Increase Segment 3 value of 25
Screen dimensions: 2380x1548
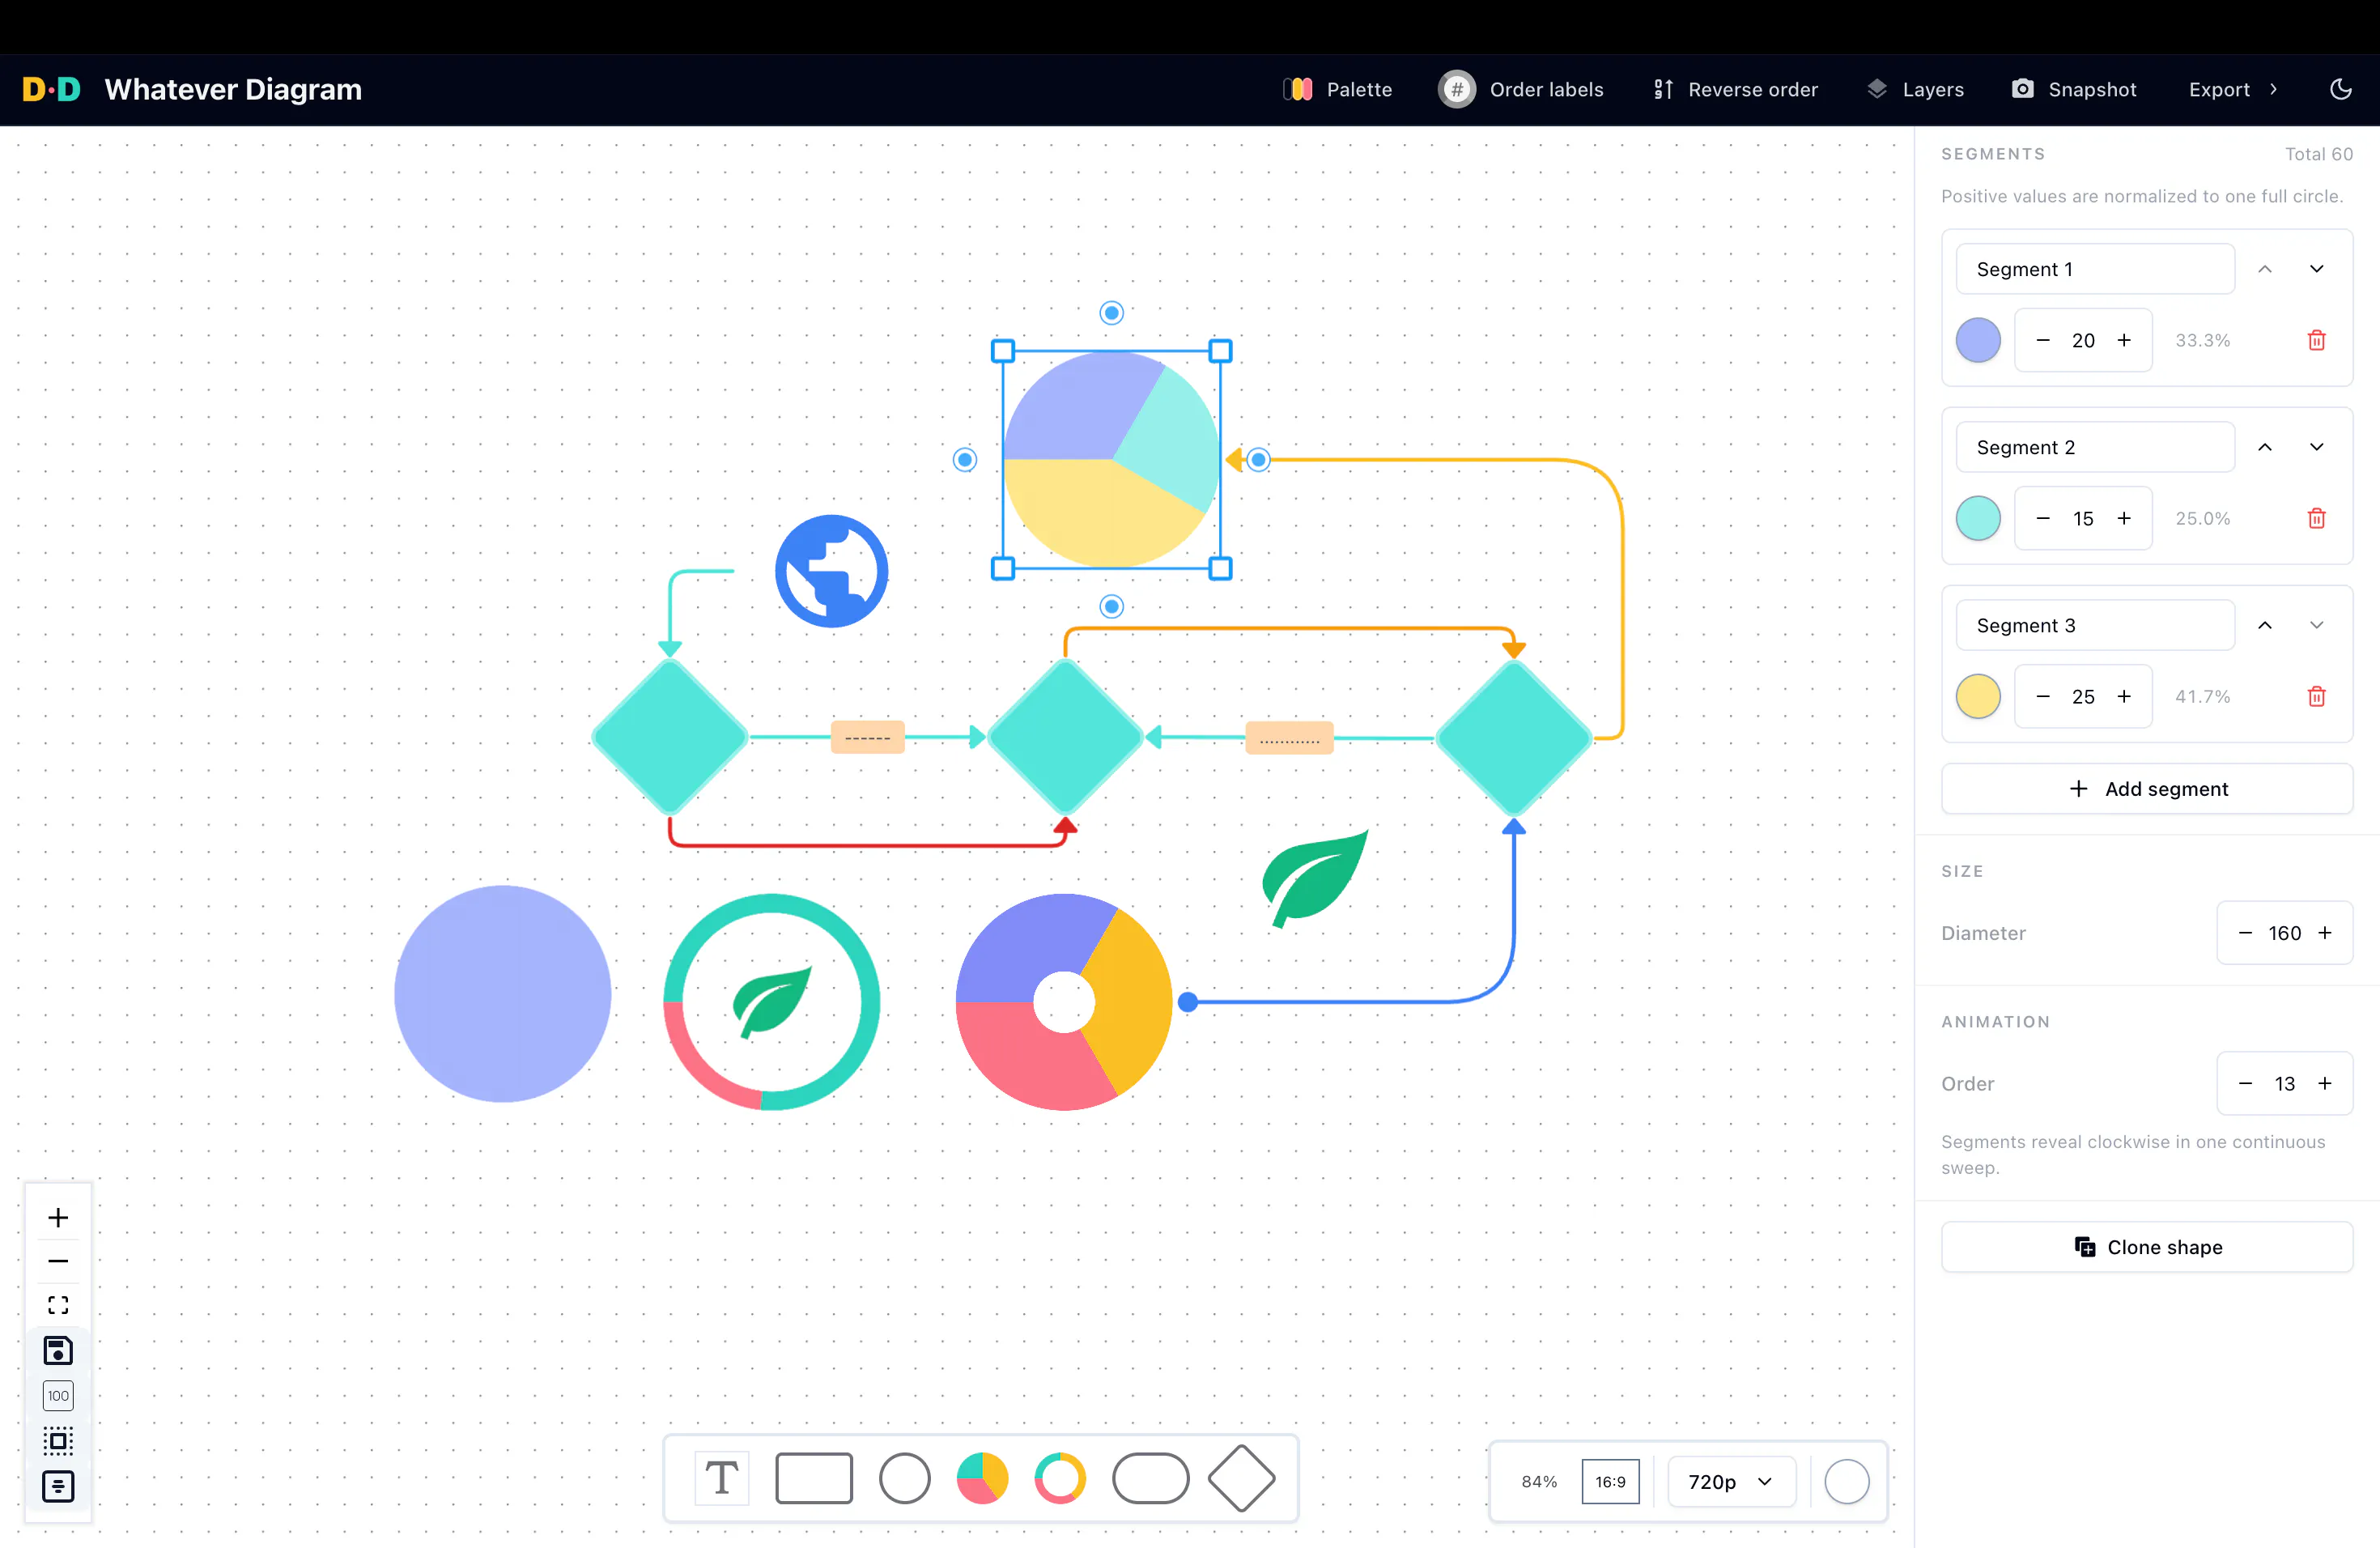pyautogui.click(x=2124, y=696)
